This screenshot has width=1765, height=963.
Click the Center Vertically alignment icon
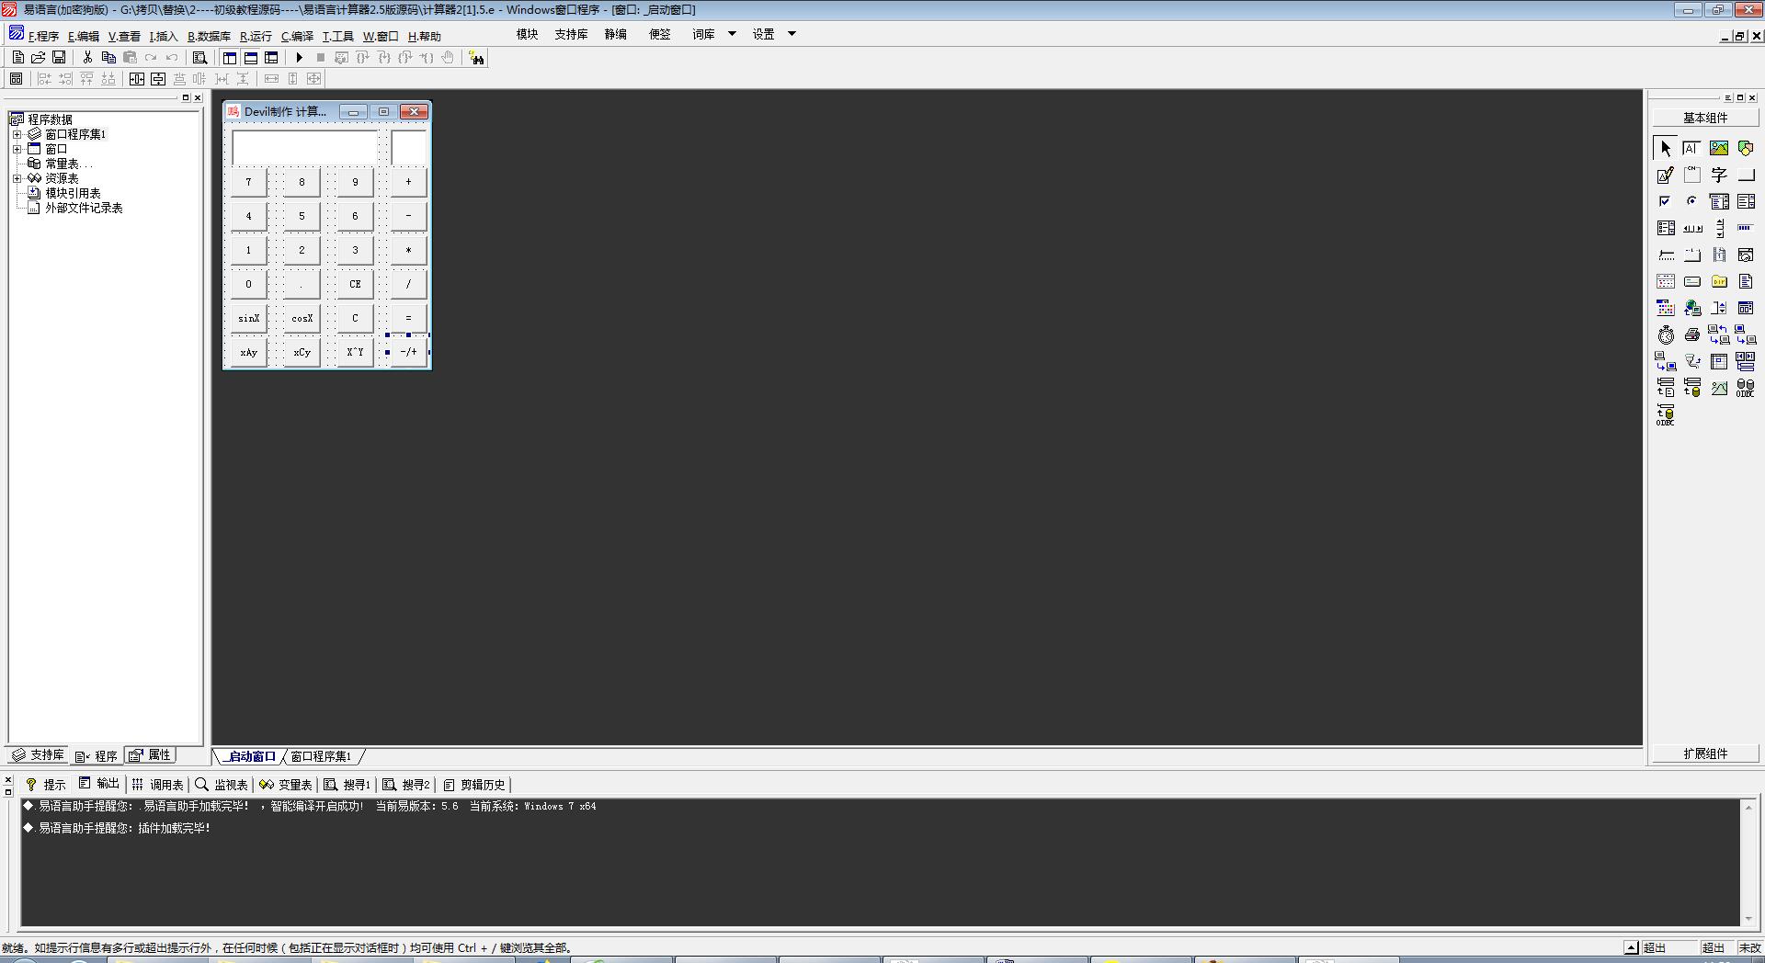click(158, 79)
